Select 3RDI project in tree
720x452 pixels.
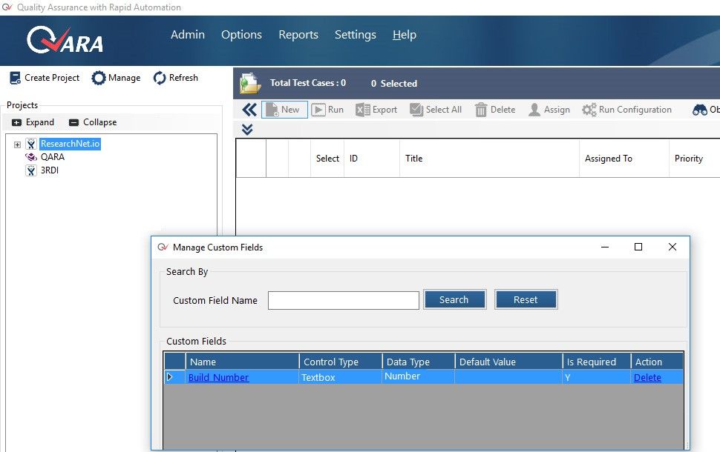(50, 170)
